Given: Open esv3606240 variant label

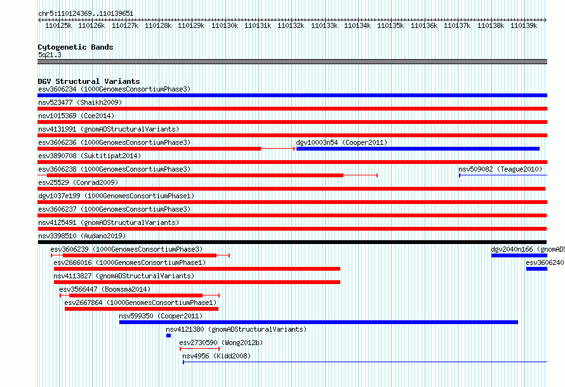Looking at the screenshot, I should [x=545, y=262].
